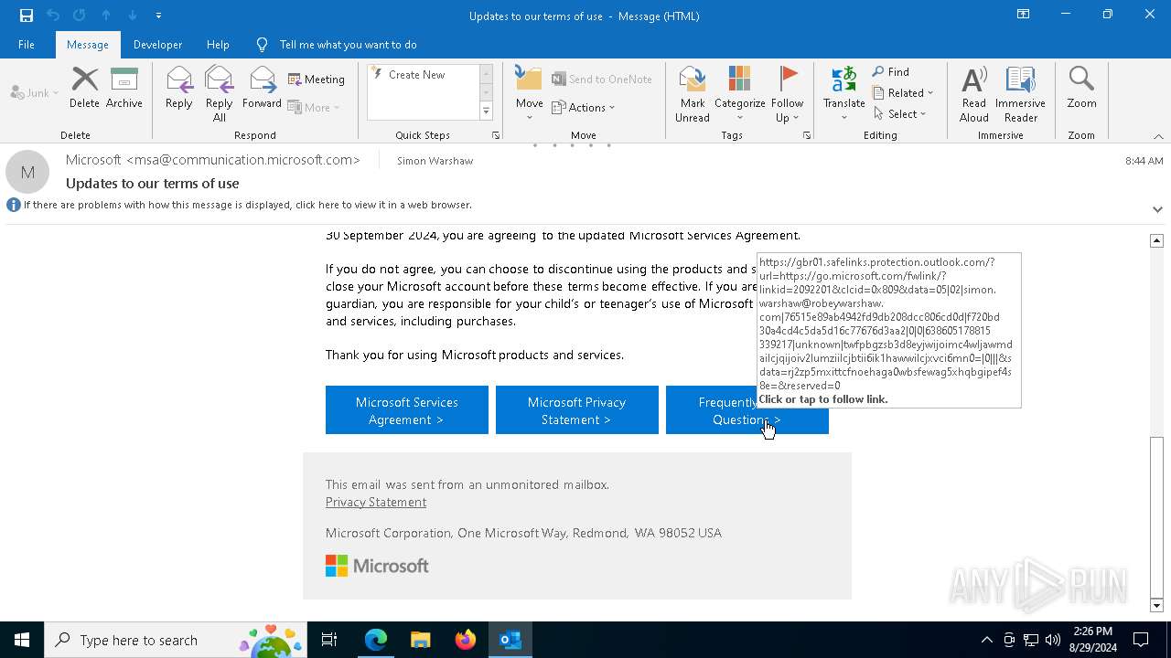Mark the message as Unread

click(693, 94)
